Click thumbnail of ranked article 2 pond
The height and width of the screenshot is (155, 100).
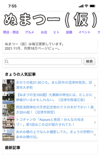pos(9,98)
